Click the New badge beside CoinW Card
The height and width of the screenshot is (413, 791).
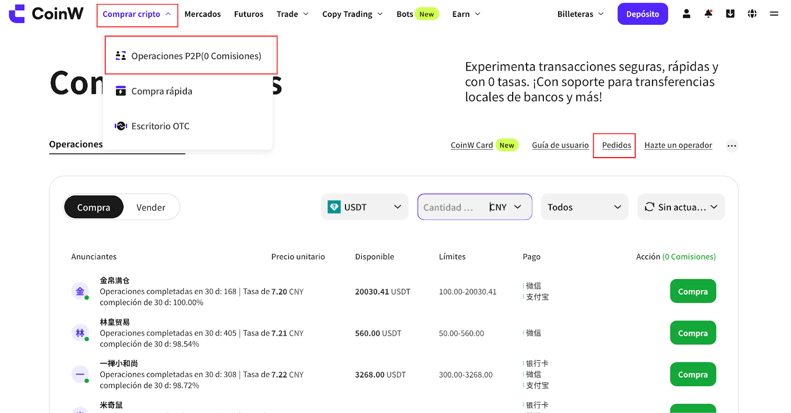(x=507, y=145)
